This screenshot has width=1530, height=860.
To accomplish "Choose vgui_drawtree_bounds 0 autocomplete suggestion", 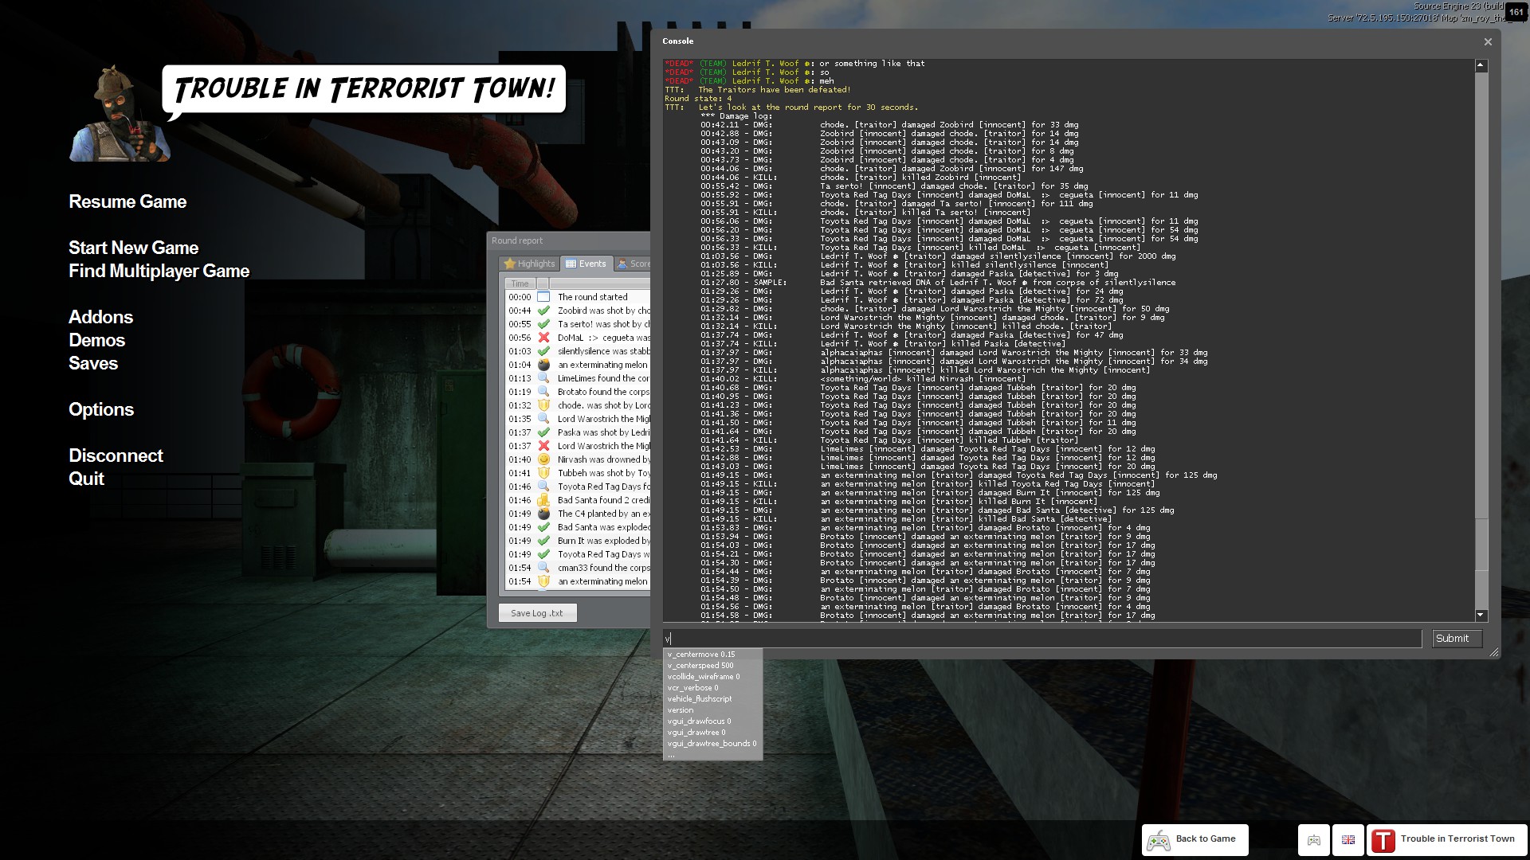I will (x=712, y=744).
